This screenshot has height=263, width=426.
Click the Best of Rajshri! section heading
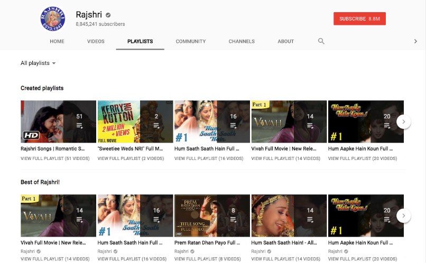pyautogui.click(x=41, y=182)
